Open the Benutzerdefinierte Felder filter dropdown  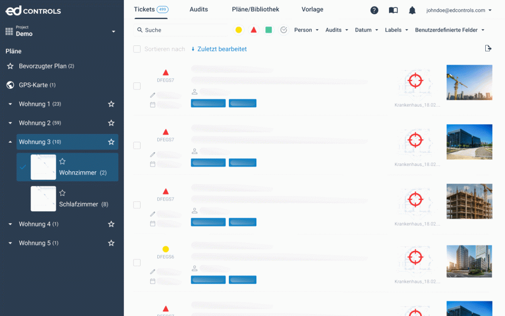point(450,30)
